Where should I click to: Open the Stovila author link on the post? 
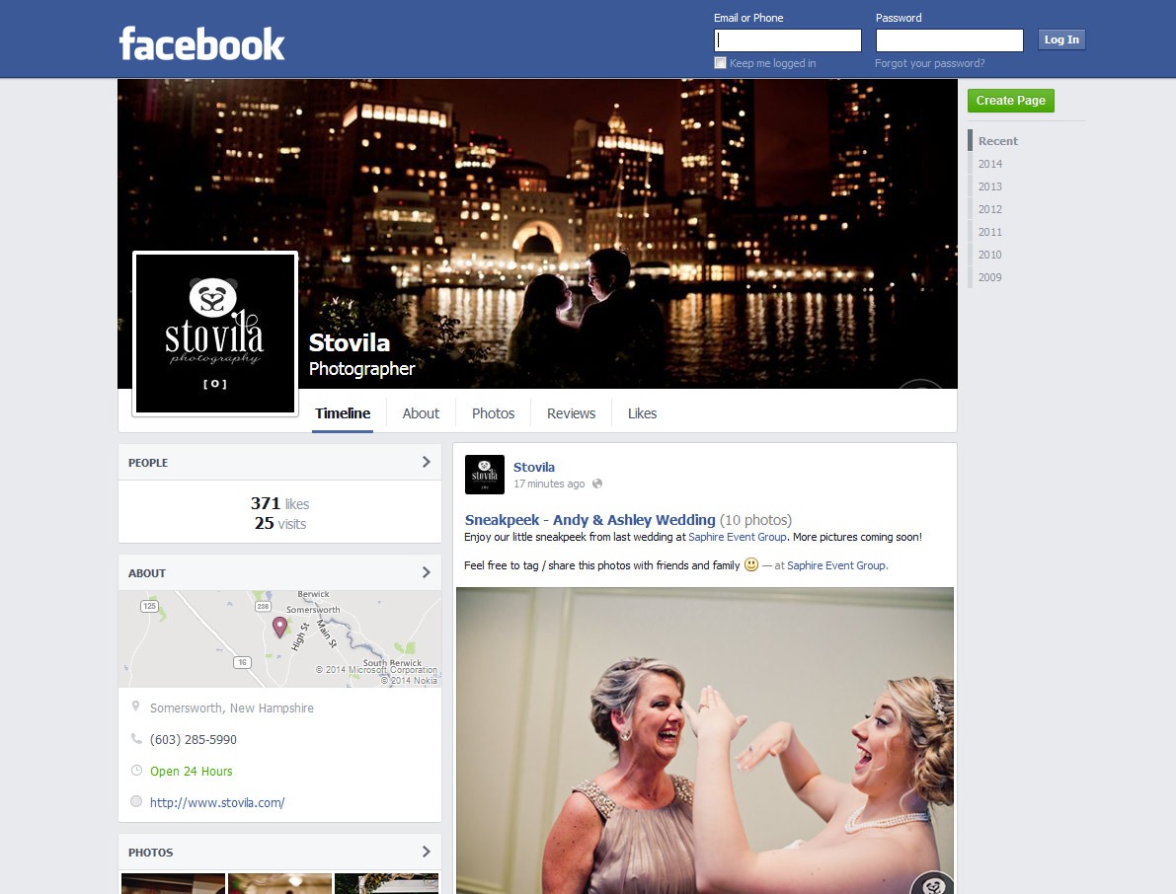534,467
